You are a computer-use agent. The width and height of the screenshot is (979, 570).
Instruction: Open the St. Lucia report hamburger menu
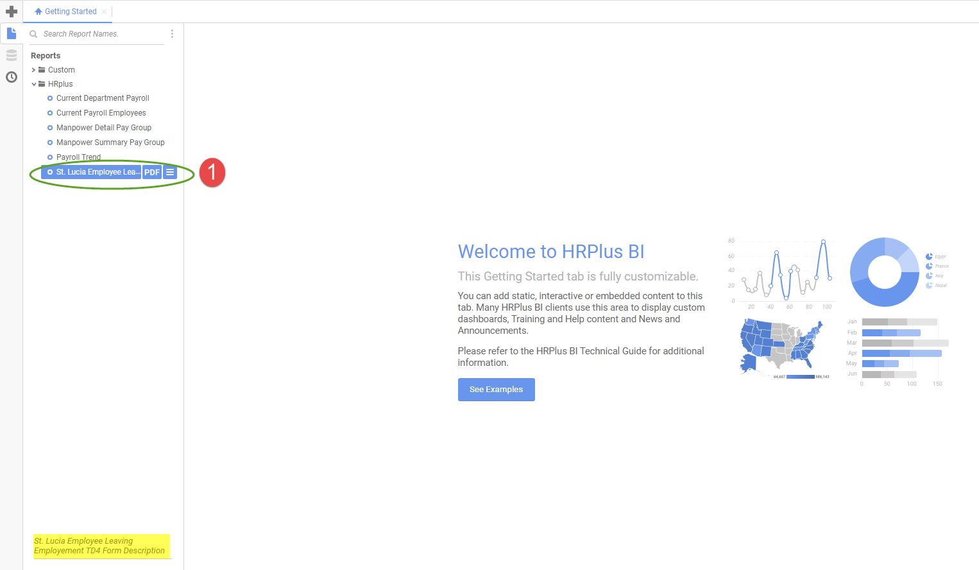pyautogui.click(x=170, y=172)
